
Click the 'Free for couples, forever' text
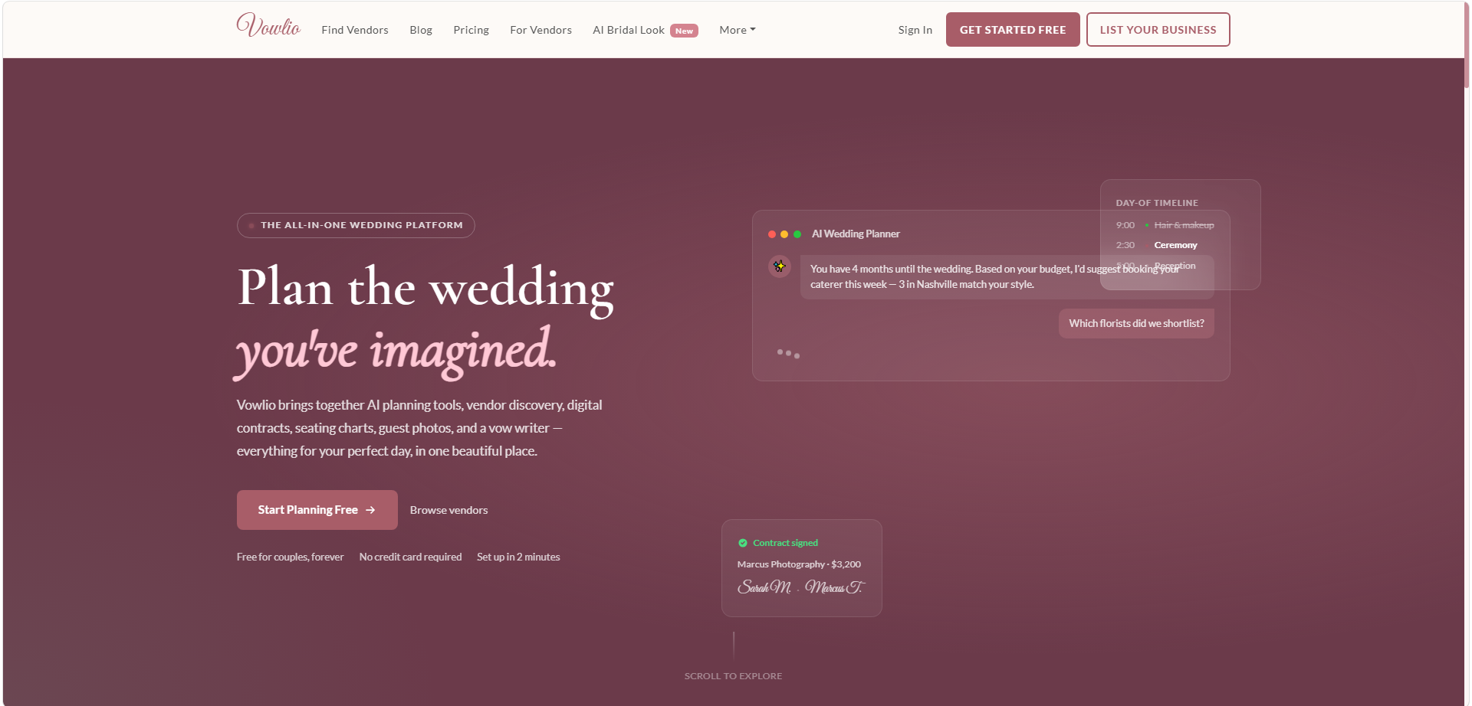point(290,557)
